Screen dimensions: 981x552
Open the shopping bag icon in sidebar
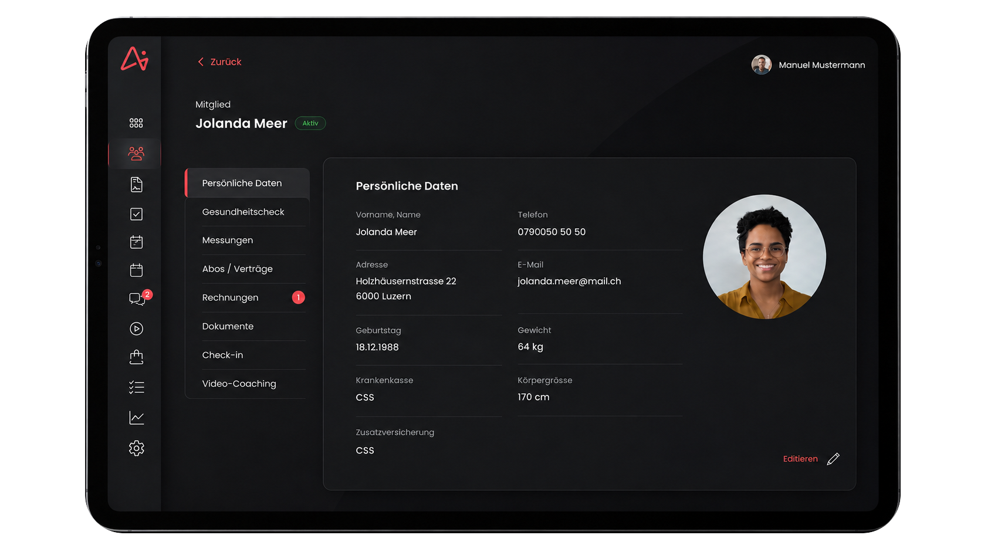click(136, 357)
